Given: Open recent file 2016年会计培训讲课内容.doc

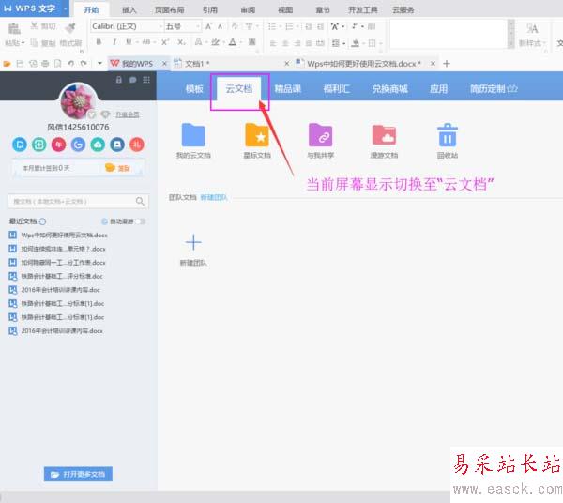Looking at the screenshot, I should (60, 290).
